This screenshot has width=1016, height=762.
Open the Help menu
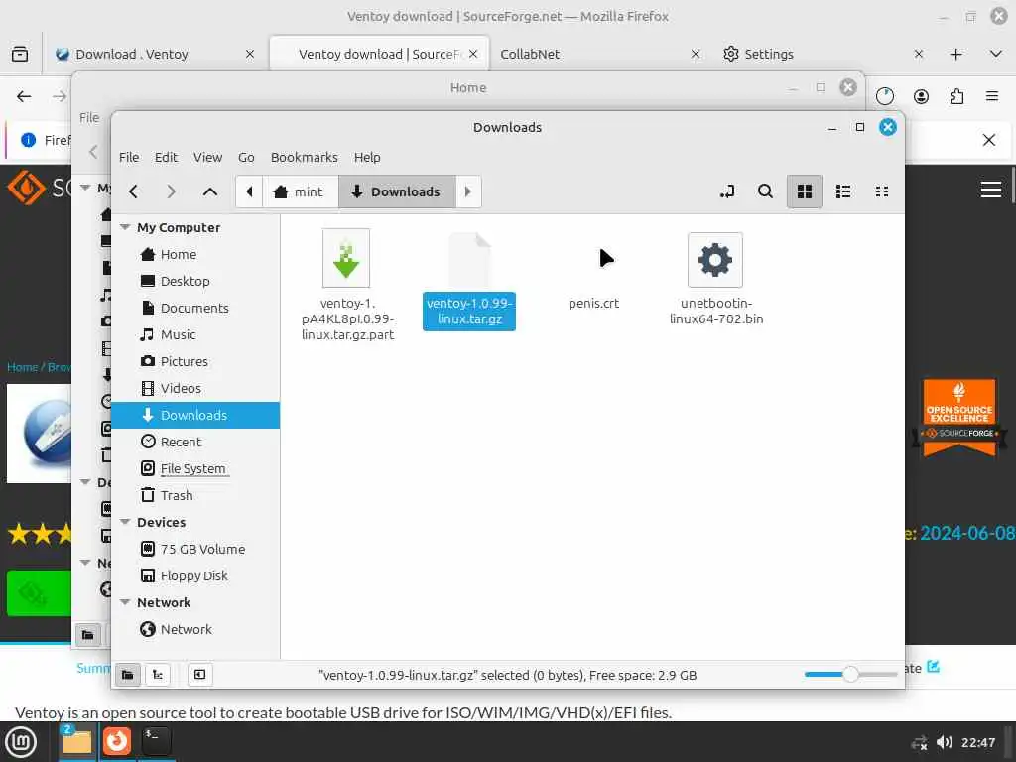[367, 157]
